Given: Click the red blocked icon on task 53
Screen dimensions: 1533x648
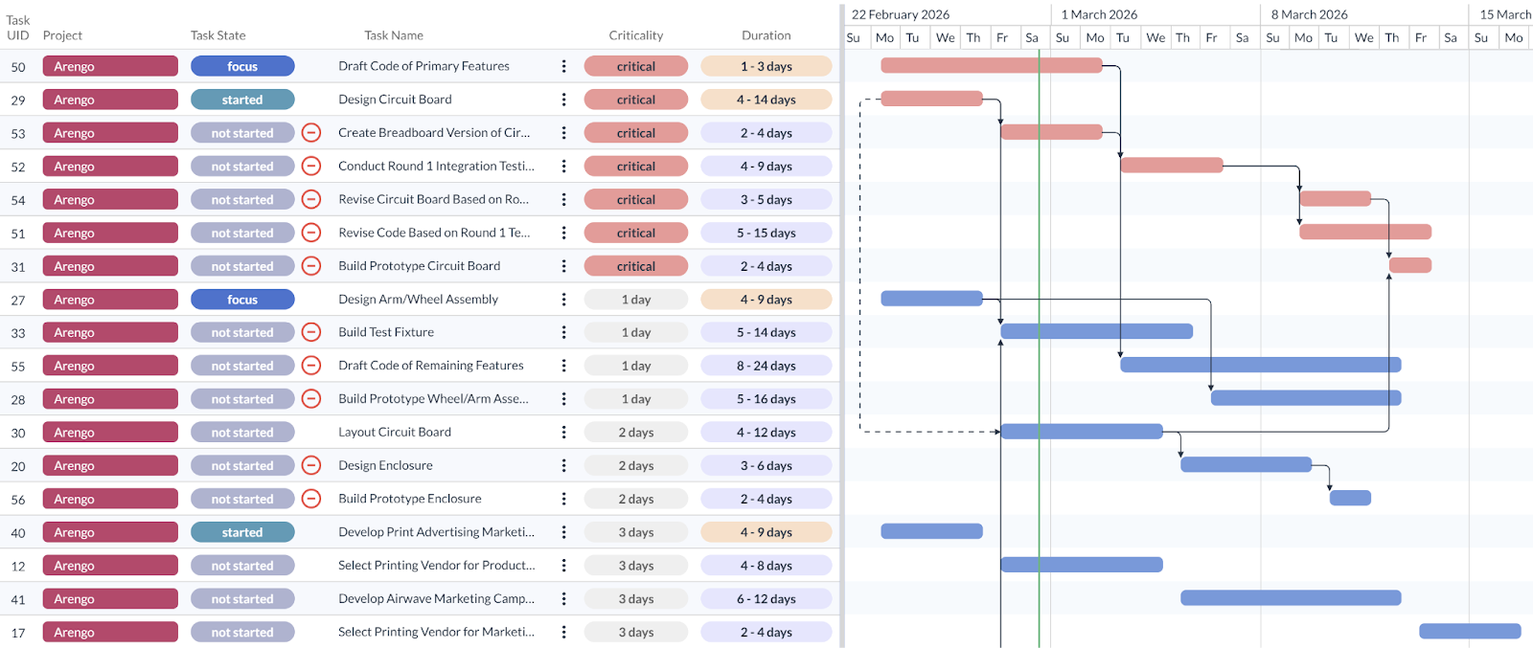Looking at the screenshot, I should 311,133.
